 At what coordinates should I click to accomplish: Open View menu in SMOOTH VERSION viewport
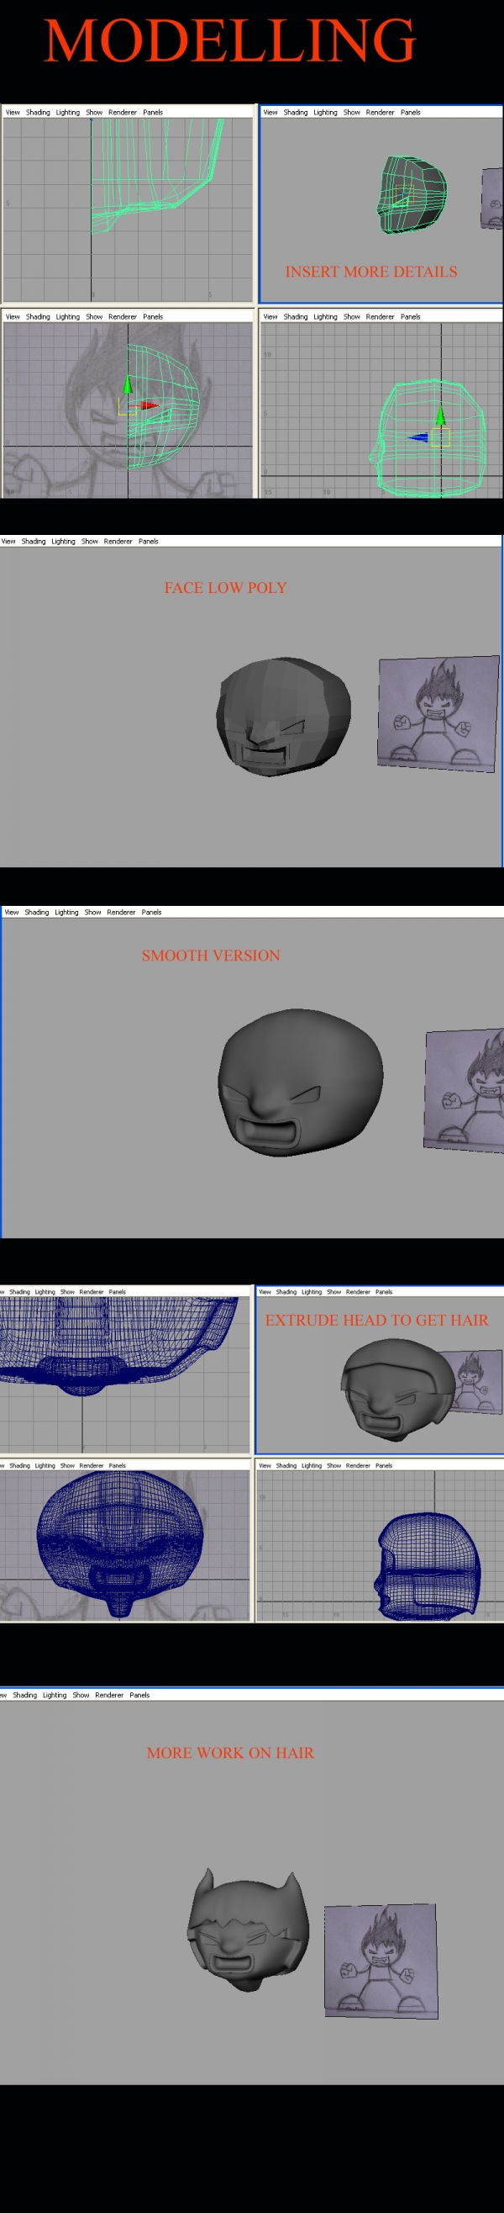click(12, 913)
